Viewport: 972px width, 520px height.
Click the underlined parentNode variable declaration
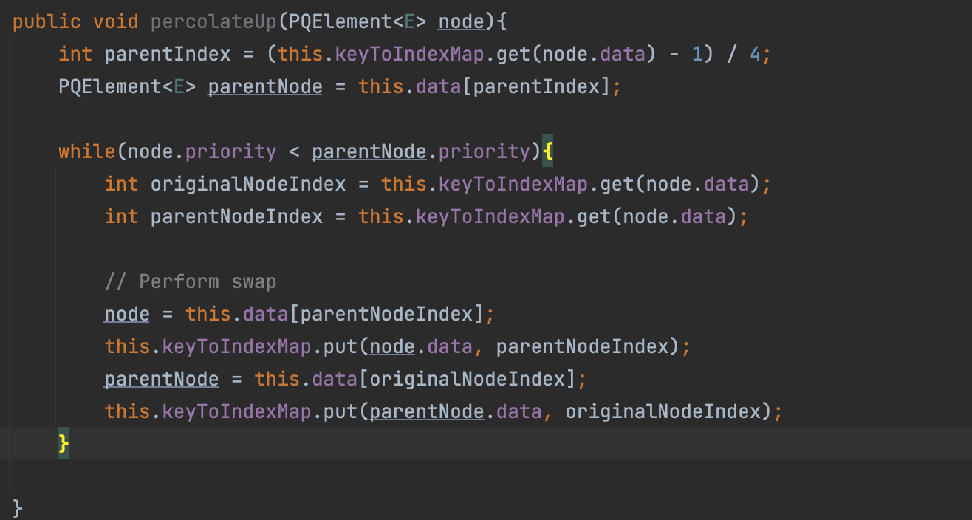[264, 86]
